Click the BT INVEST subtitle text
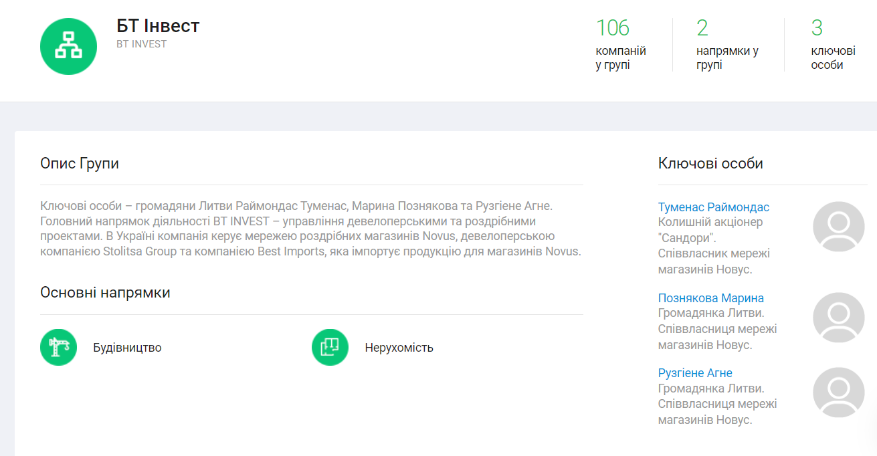This screenshot has height=456, width=877. pos(141,44)
